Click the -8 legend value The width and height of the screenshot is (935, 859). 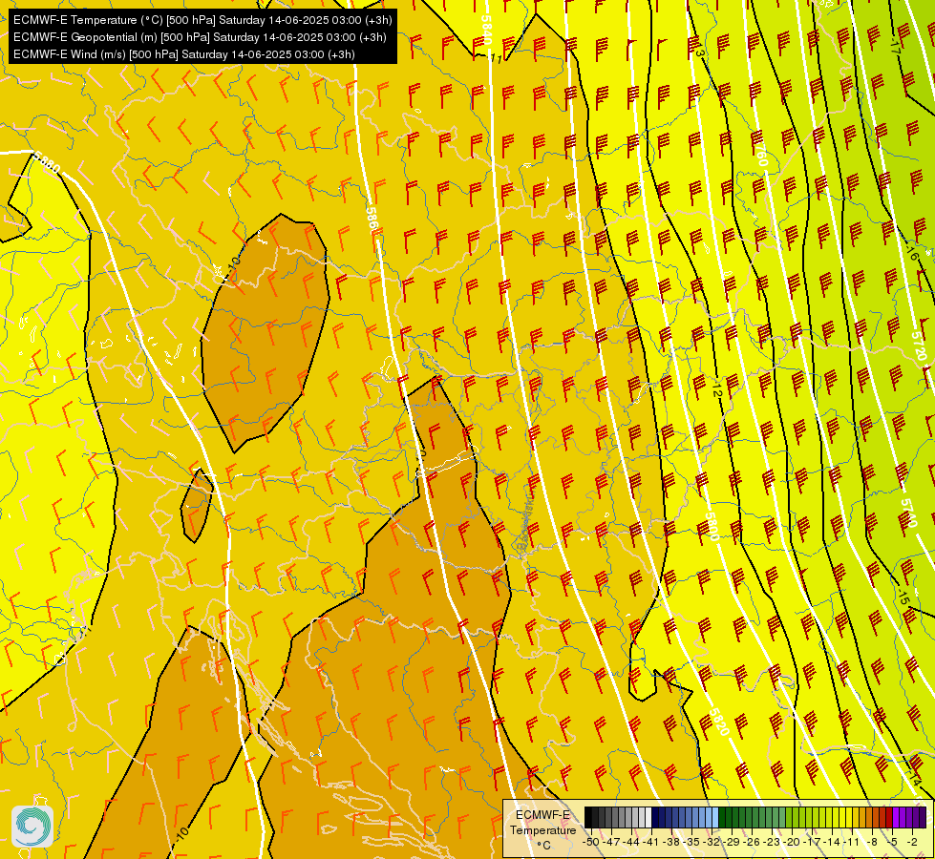tap(873, 842)
